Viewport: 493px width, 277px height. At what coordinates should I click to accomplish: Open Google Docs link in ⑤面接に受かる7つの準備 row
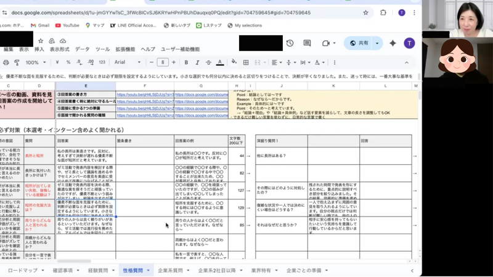202,108
